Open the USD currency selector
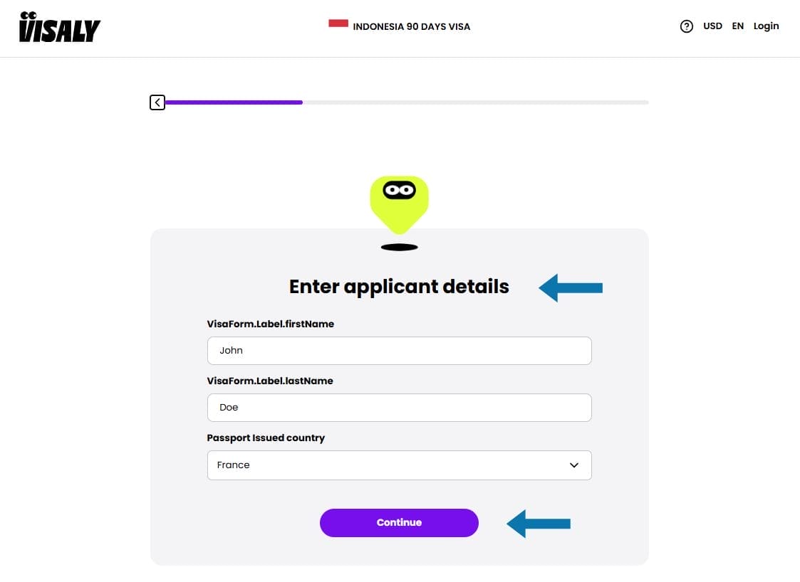This screenshot has width=800, height=582. click(x=712, y=26)
